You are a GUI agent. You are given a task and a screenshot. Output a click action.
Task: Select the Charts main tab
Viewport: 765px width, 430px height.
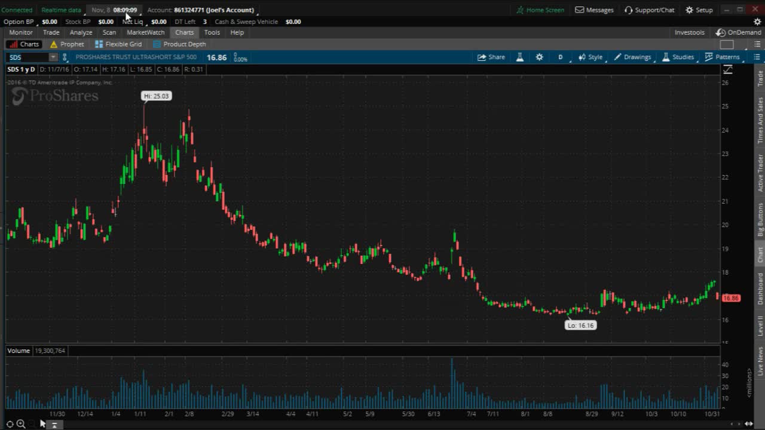[x=184, y=32]
